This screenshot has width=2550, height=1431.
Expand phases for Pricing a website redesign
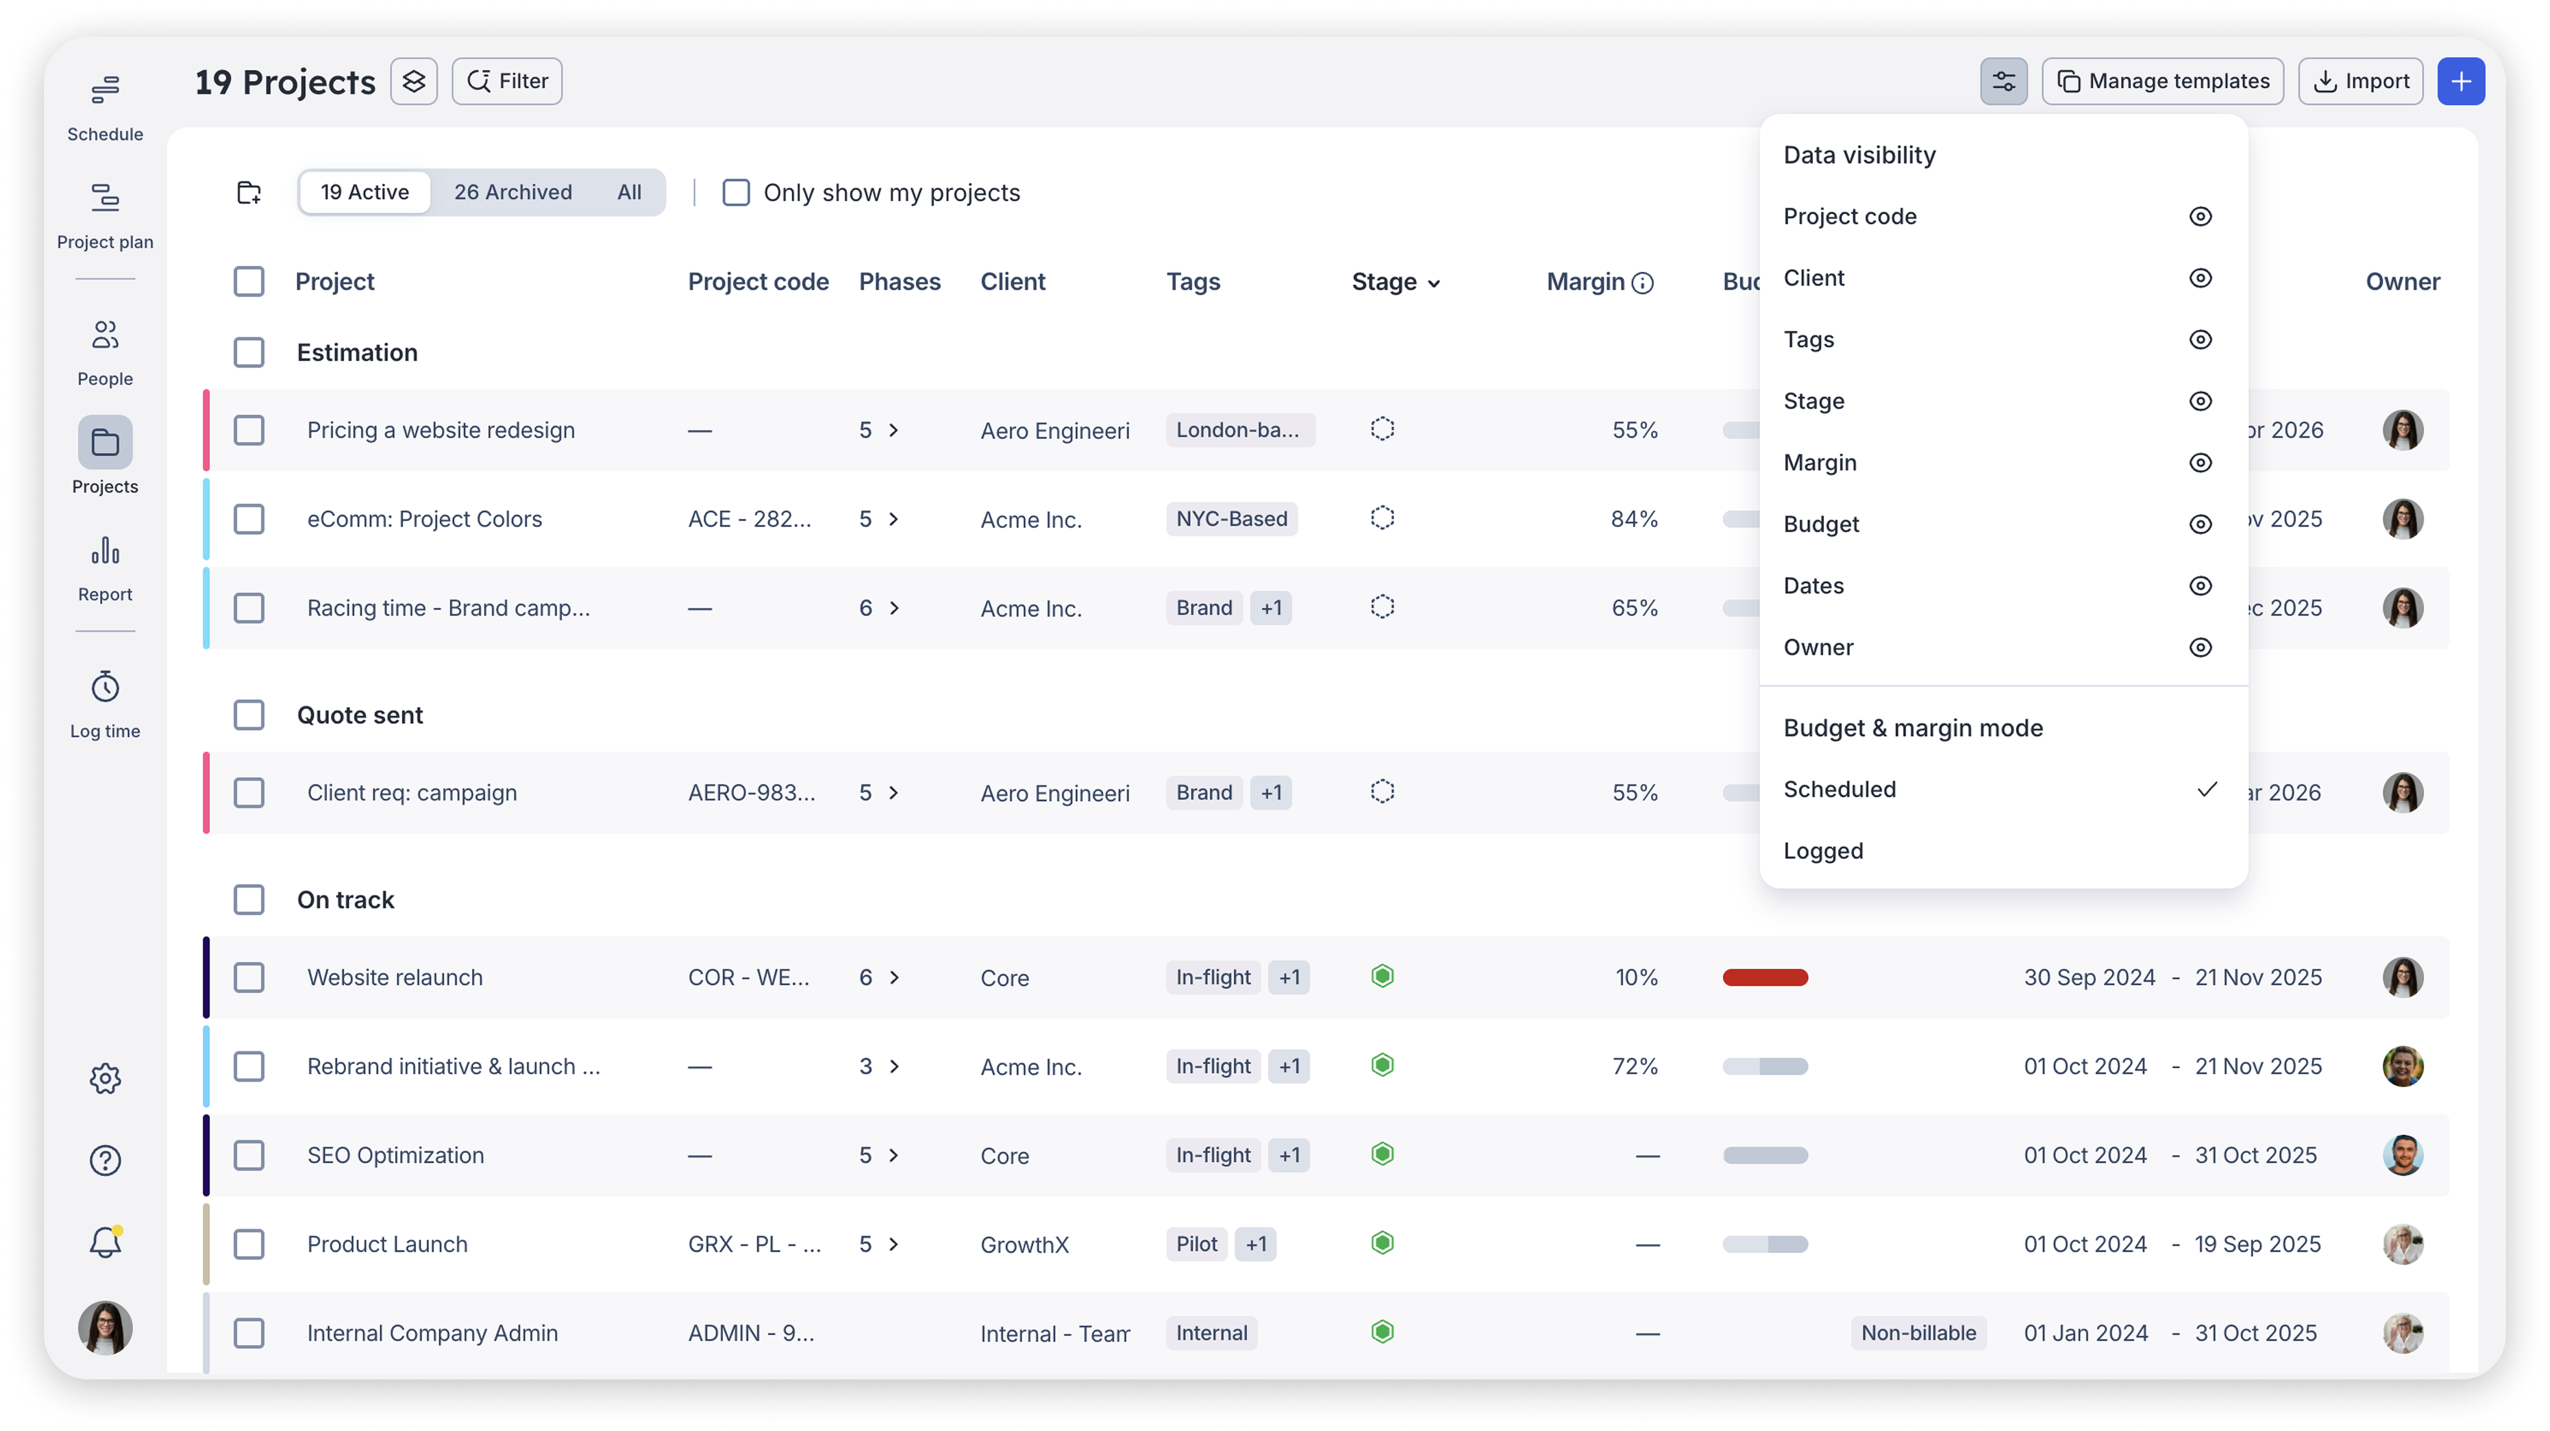coord(894,430)
